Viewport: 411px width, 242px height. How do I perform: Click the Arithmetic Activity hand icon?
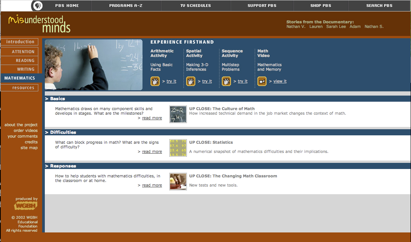click(155, 81)
